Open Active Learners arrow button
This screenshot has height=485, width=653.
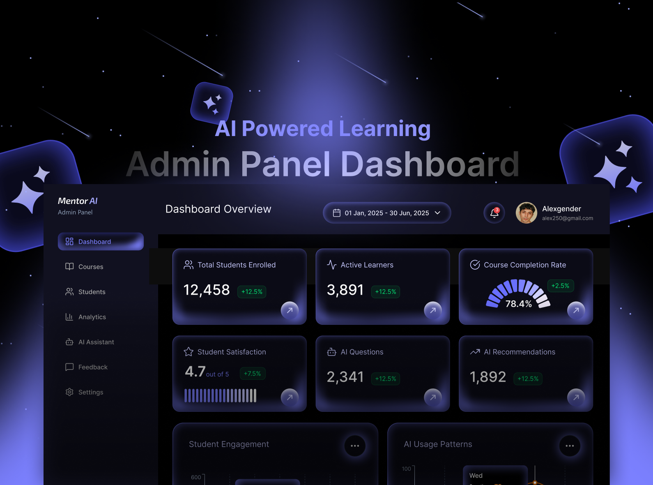click(x=433, y=310)
